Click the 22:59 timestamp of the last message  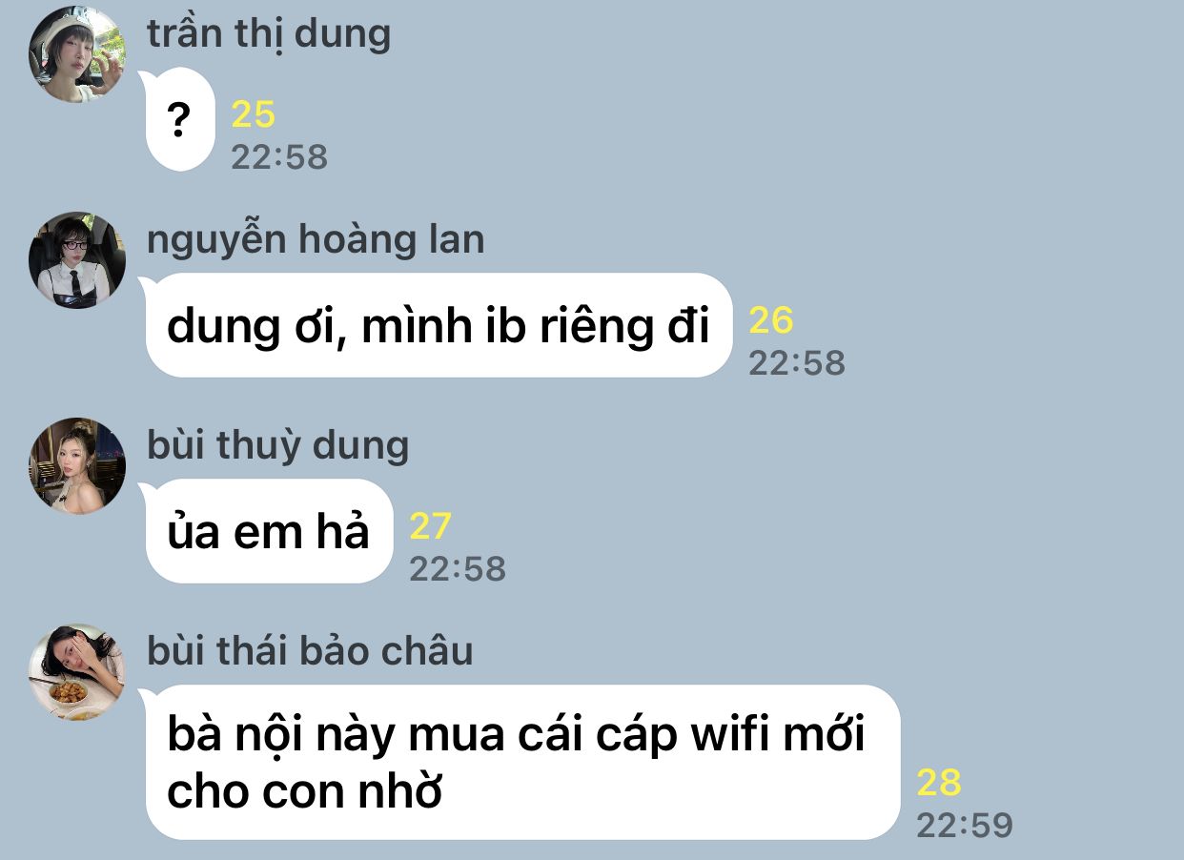pos(965,824)
